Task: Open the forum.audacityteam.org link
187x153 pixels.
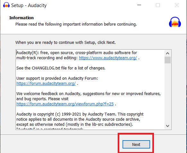Action: (x=46, y=84)
